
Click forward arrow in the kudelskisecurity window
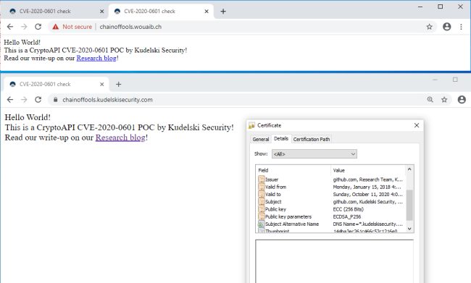[24, 100]
